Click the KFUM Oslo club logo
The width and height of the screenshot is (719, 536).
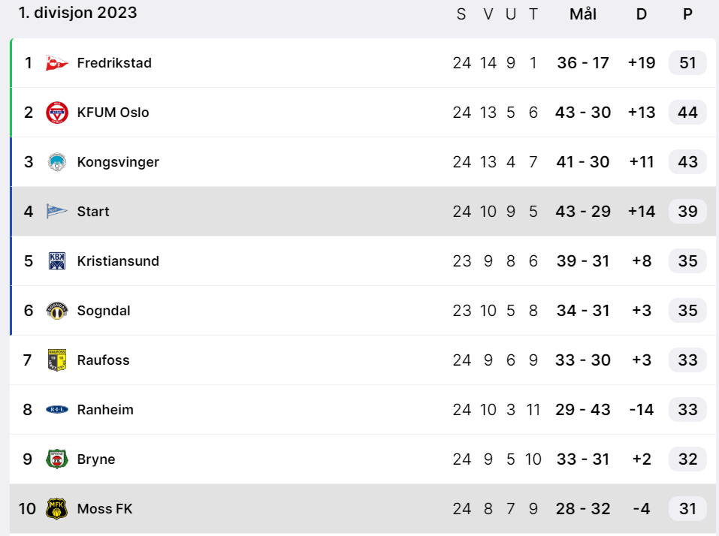pos(57,113)
